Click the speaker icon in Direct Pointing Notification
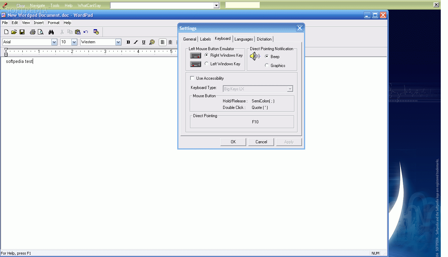This screenshot has width=448, height=257. click(x=255, y=56)
